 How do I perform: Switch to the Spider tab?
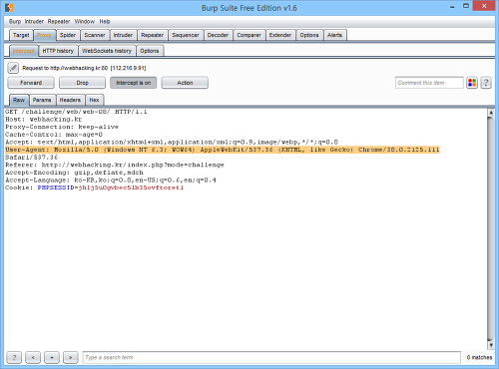(68, 35)
